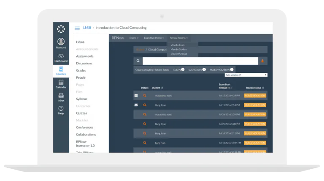The image size is (324, 181).
Task: Open Grades in course navigation
Action: pyautogui.click(x=81, y=70)
